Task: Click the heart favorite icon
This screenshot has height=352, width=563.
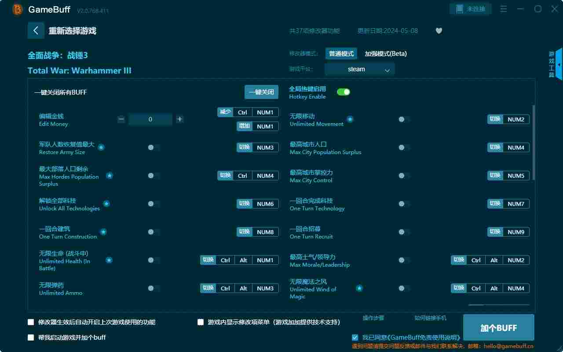Action: [439, 31]
